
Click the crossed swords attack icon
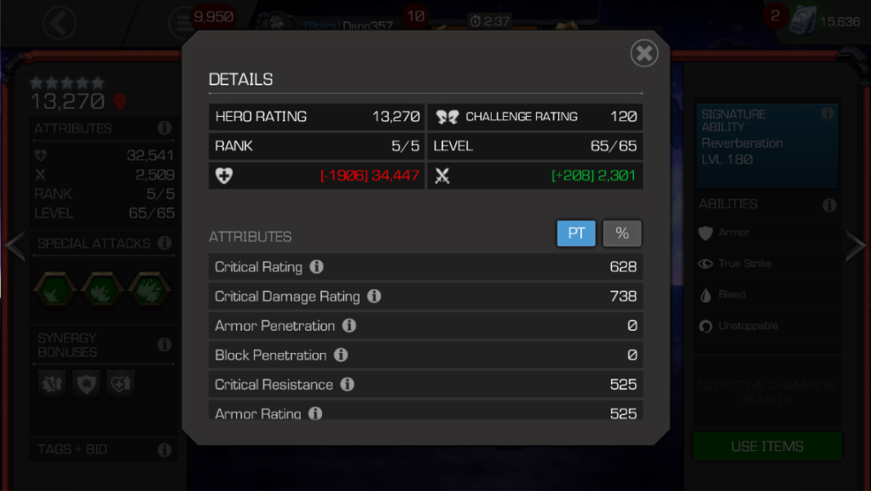point(442,176)
